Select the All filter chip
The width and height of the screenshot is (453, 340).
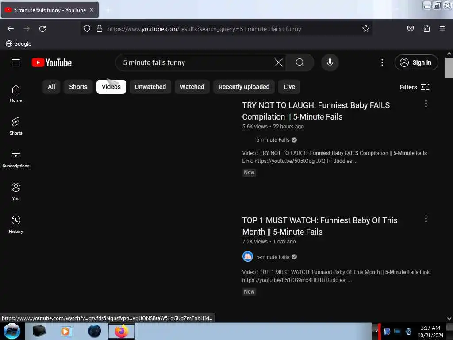pos(51,87)
